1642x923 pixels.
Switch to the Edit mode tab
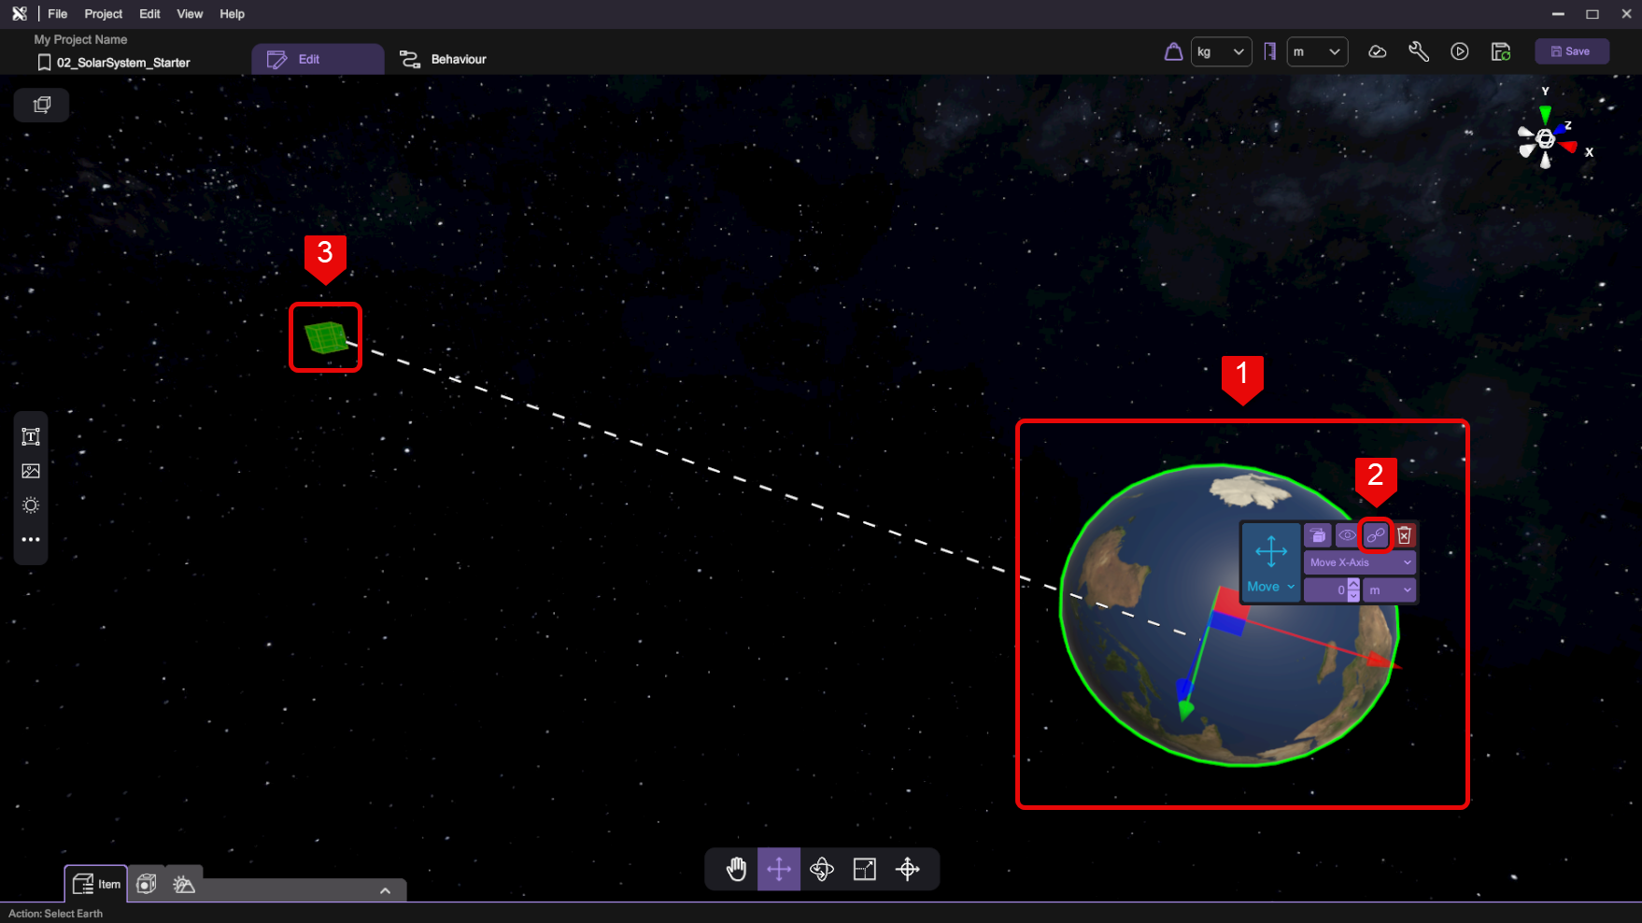(x=318, y=59)
